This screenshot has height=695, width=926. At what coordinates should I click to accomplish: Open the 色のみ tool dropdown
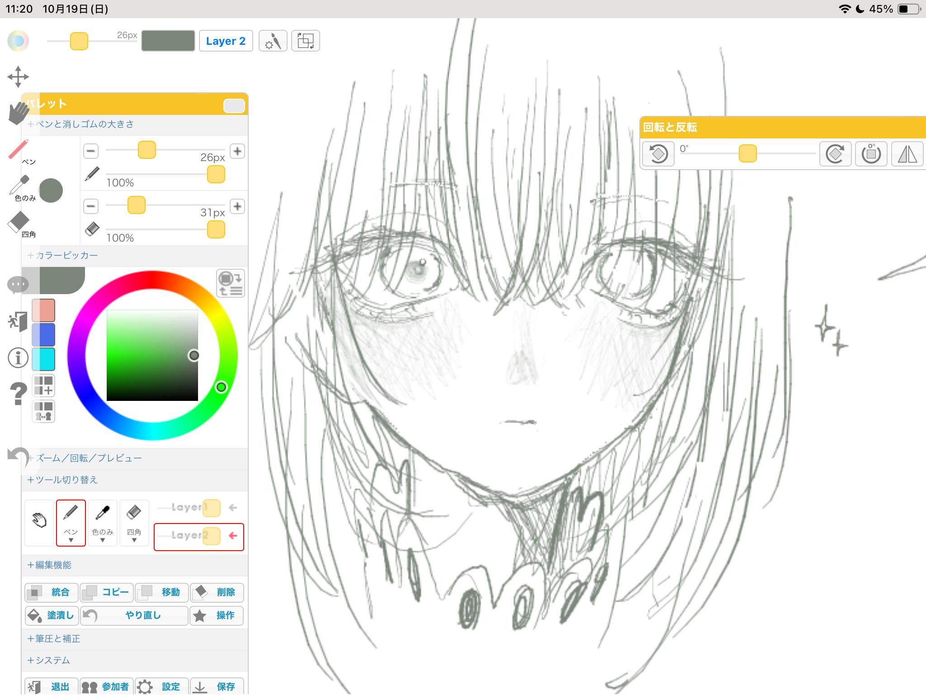103,540
